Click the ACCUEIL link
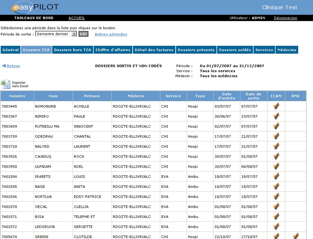The height and width of the screenshot is (239, 313). click(77, 18)
